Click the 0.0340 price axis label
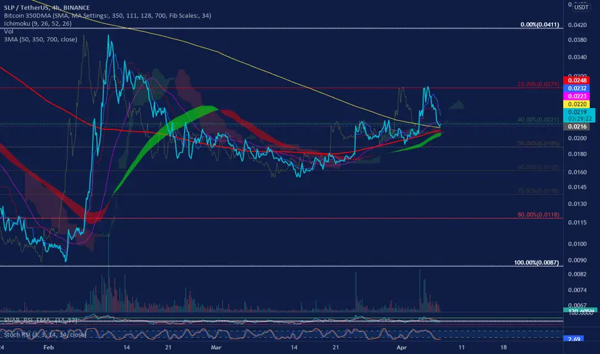600x354 pixels. pyautogui.click(x=577, y=57)
